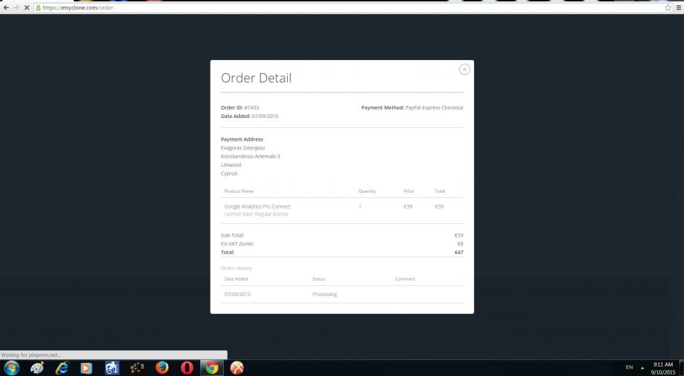This screenshot has height=376, width=684.
Task: Click the Order History heading
Action: 236,269
